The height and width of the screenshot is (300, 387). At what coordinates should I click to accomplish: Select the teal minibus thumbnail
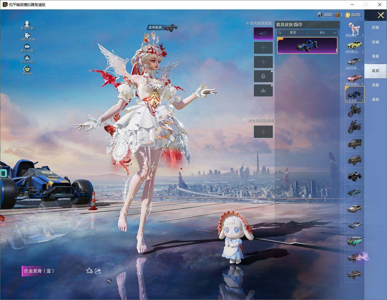pyautogui.click(x=354, y=241)
